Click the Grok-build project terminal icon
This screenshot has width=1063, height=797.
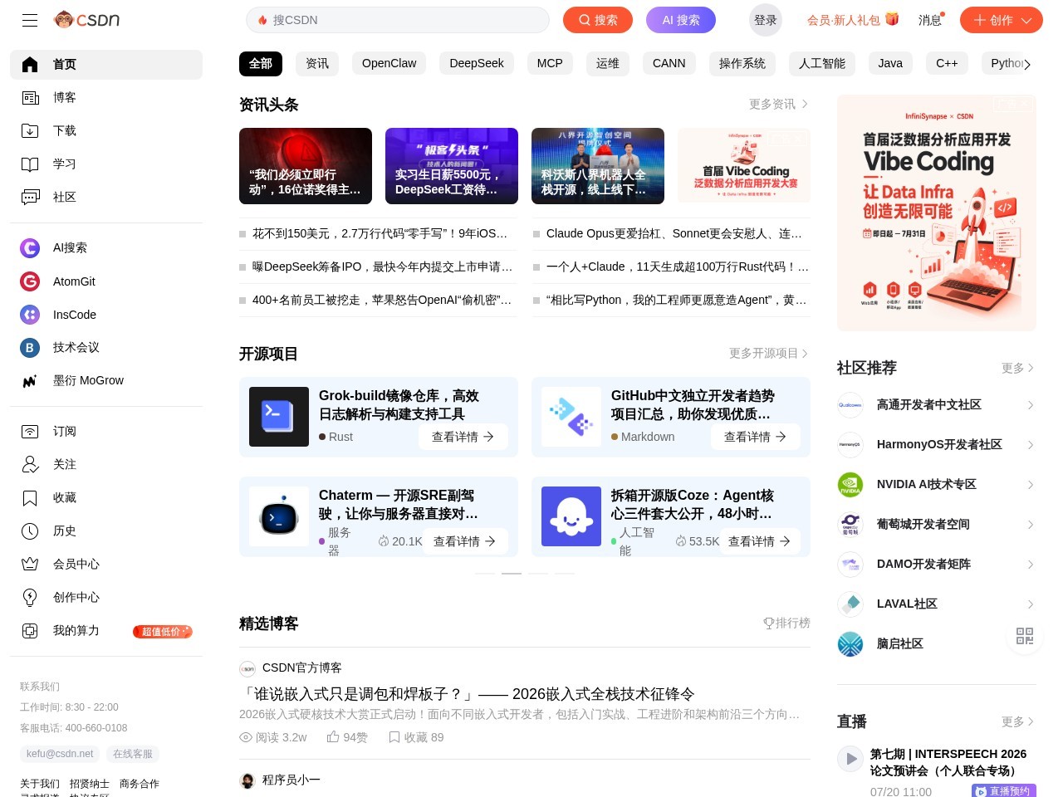coord(279,417)
